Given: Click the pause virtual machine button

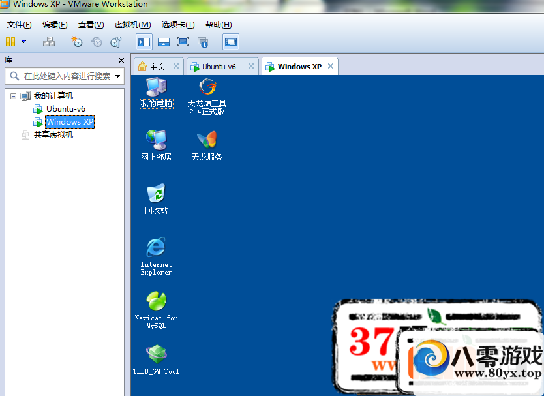Looking at the screenshot, I should (10, 42).
